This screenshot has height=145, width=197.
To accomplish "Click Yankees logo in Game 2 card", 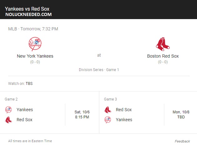I will coord(8,110).
